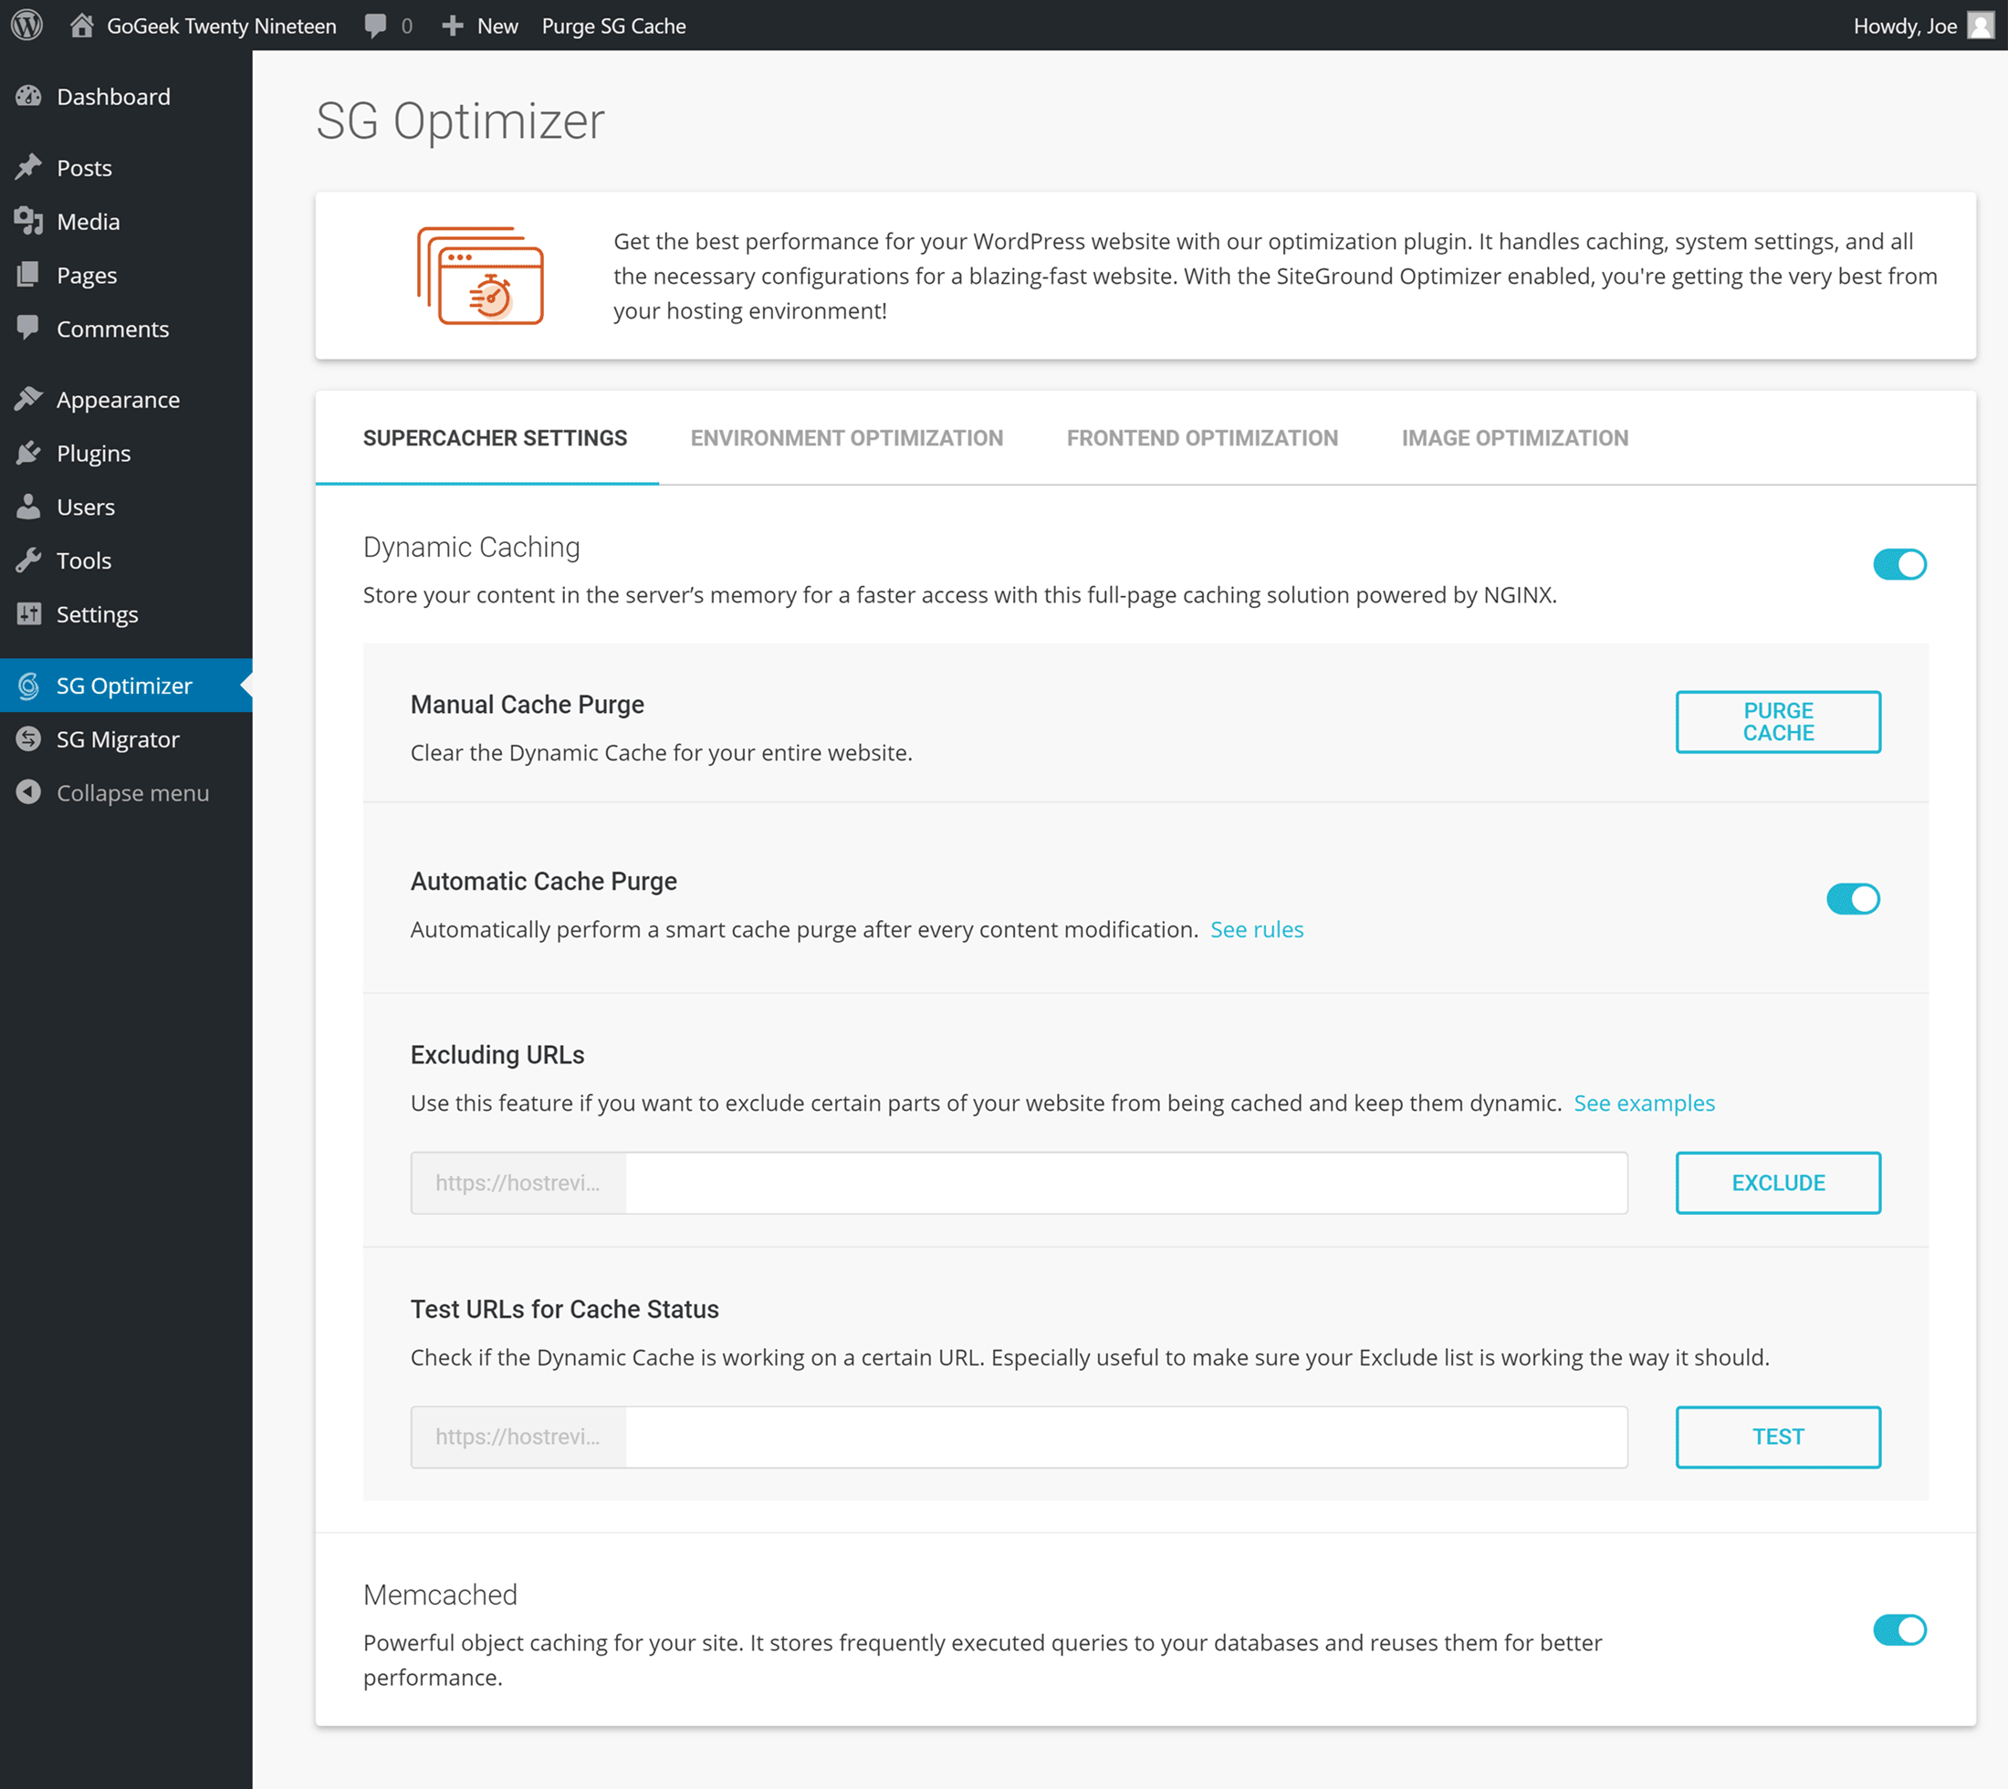Toggle Automatic Cache Purge switch

pos(1853,898)
